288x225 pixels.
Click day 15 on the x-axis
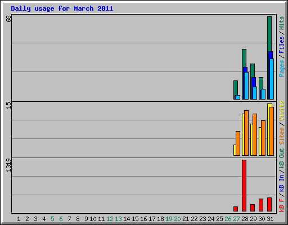[135, 219]
